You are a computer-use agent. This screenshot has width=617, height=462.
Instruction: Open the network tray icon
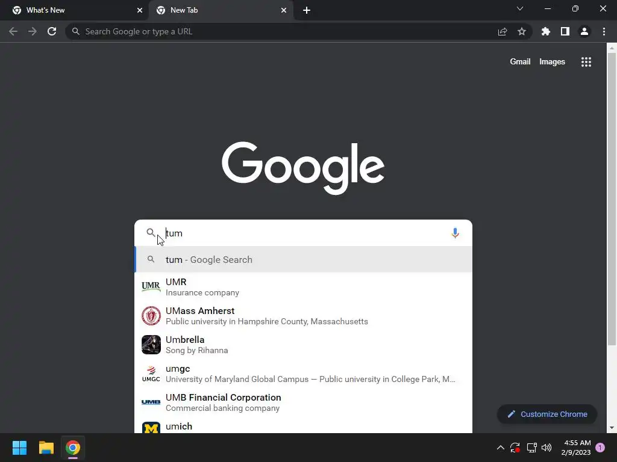click(x=531, y=448)
